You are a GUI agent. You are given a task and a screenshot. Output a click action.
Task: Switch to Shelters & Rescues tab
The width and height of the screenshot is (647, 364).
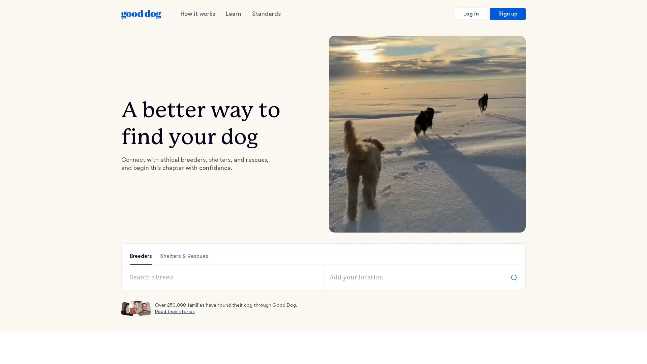184,256
